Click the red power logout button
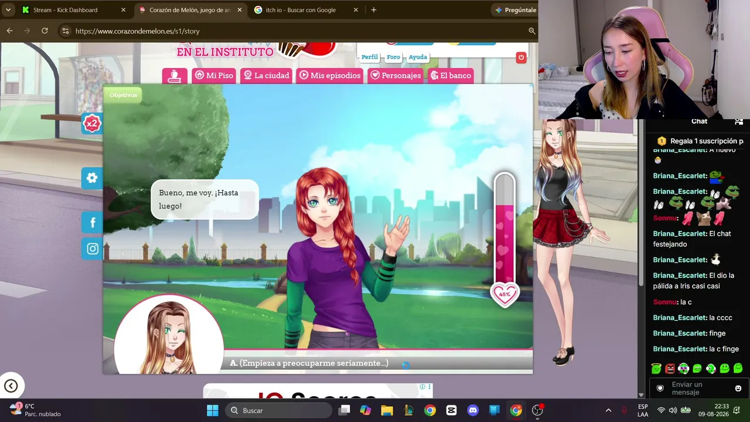Viewport: 750px width, 422px height. [521, 57]
